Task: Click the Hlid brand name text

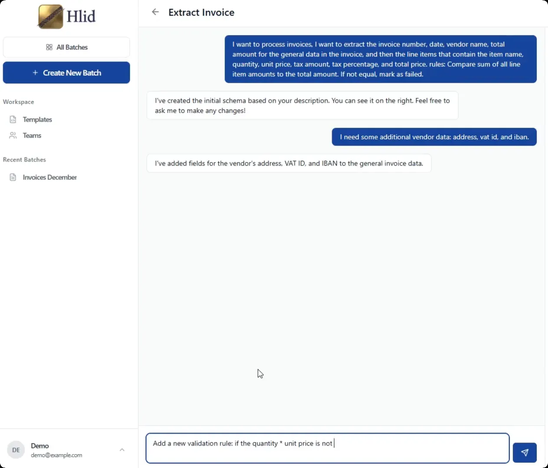Action: (x=81, y=16)
